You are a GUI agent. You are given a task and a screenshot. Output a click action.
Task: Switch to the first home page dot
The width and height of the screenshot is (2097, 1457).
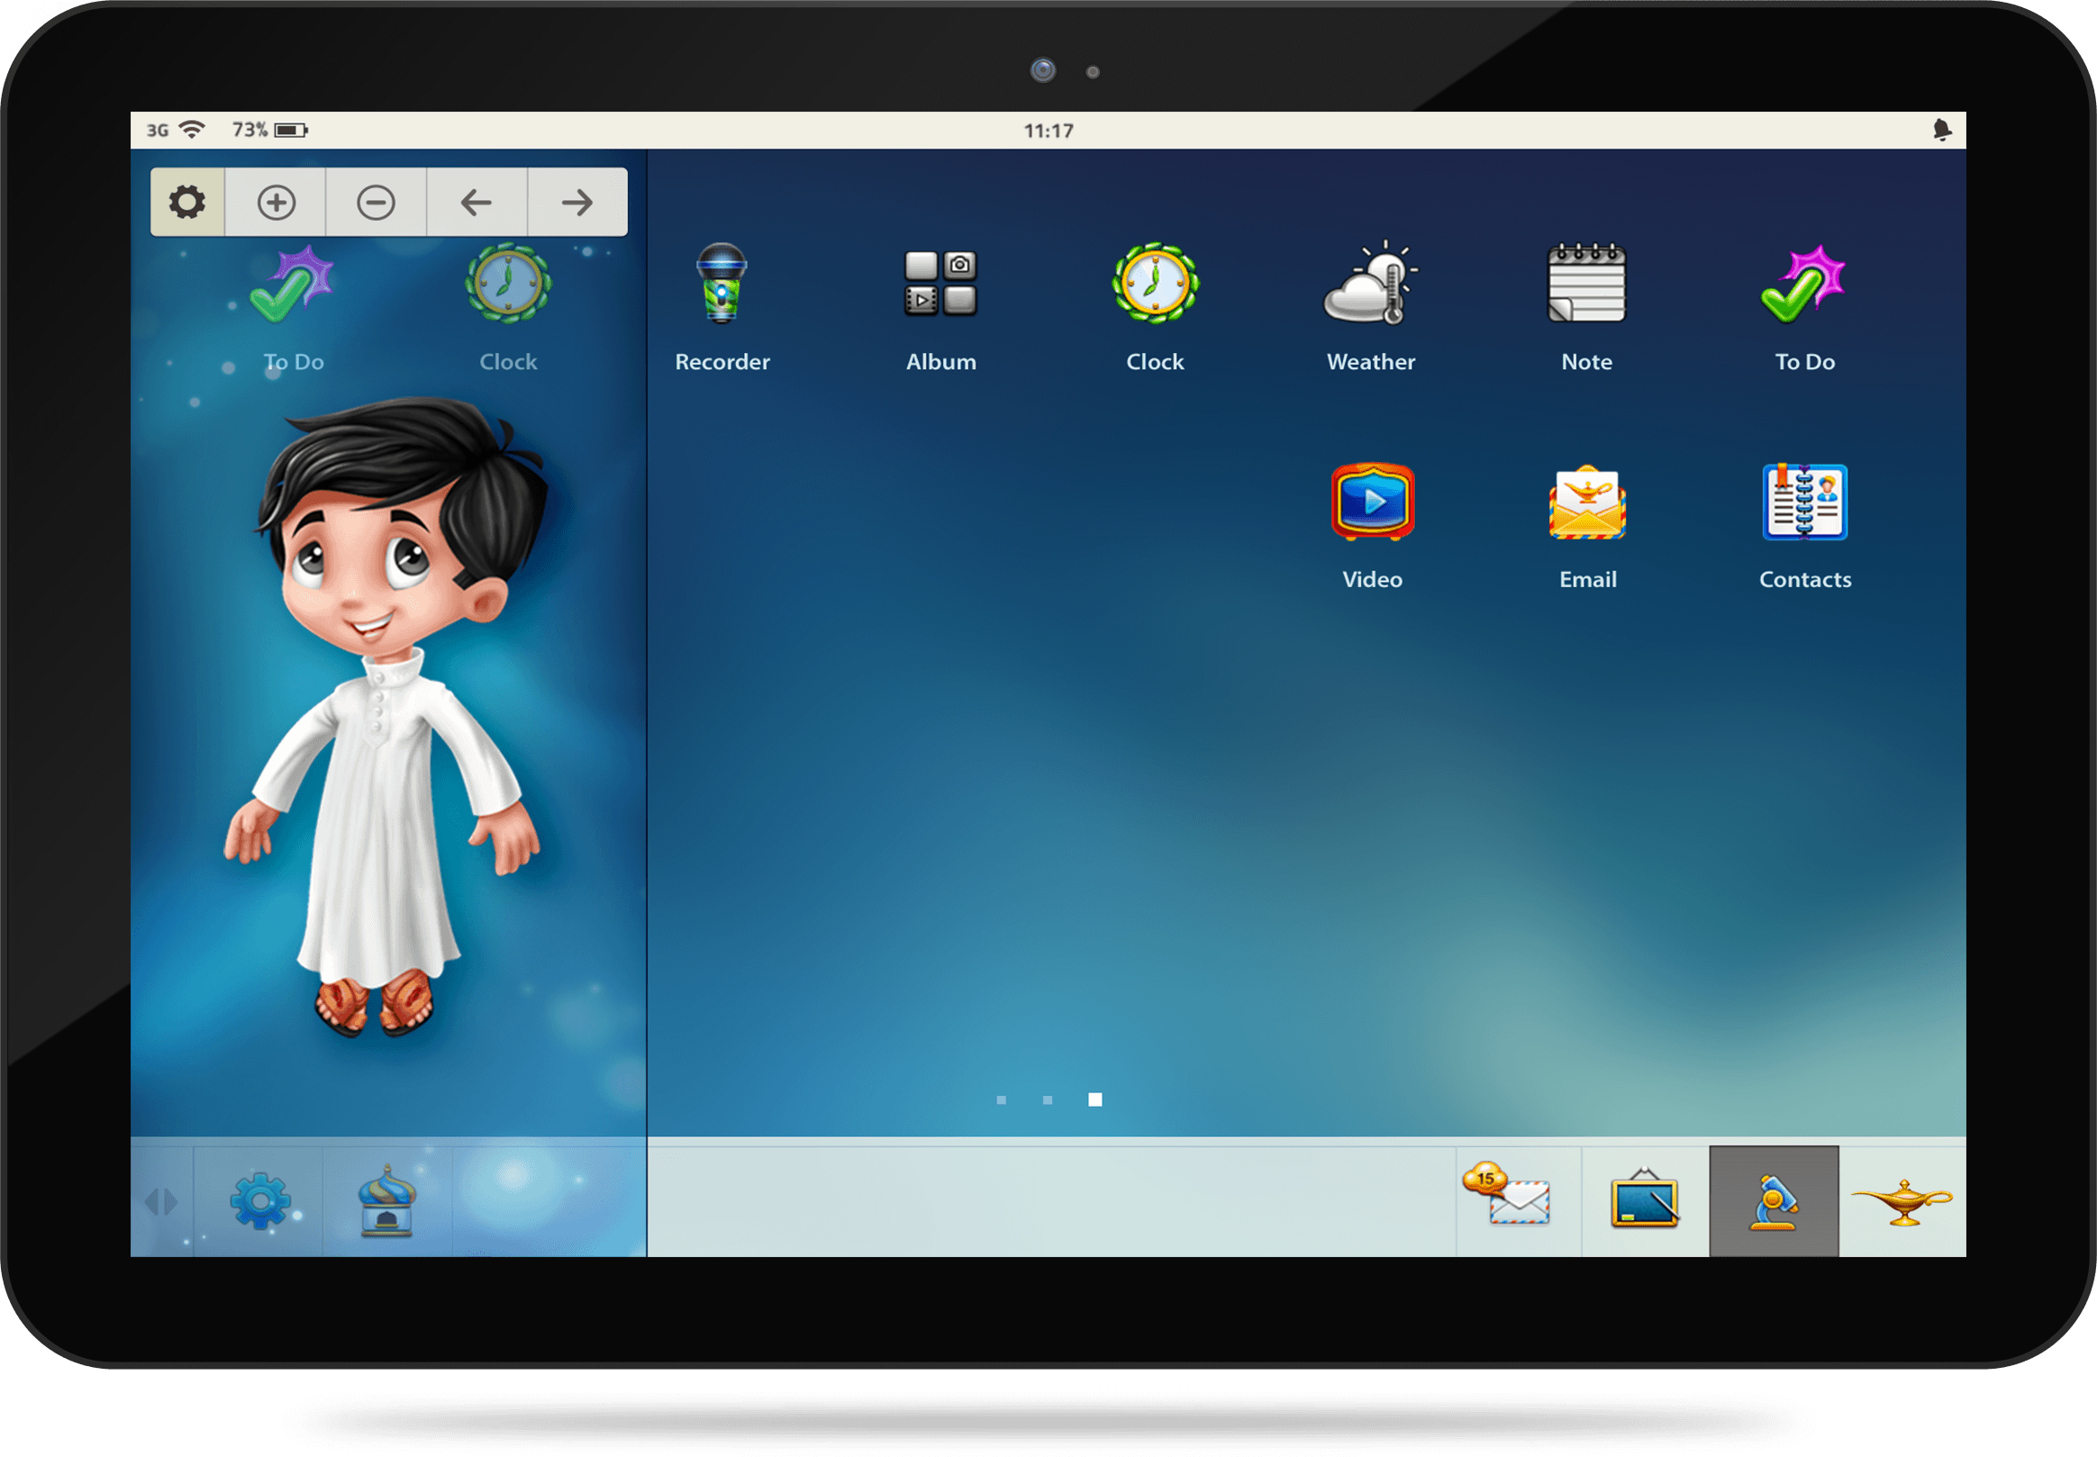click(1002, 1100)
